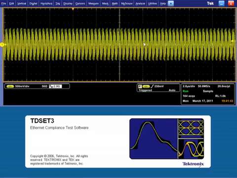Click the upper eye diagram thumbnail
The image size is (237, 178).
click(x=191, y=128)
